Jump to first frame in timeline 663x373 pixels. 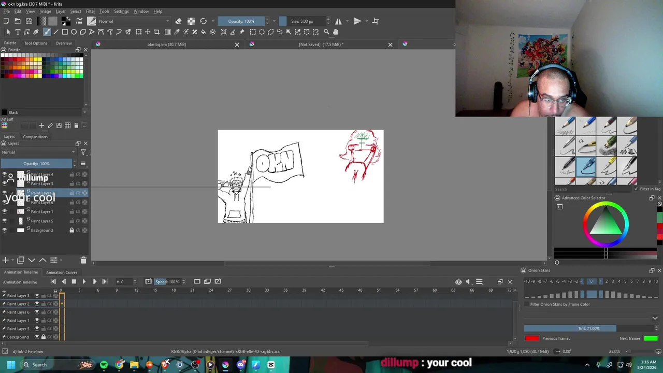click(53, 281)
